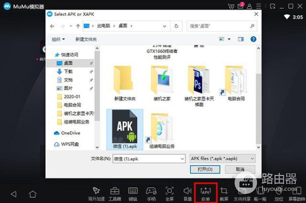Click the APK install icon in MuMu toolbar
Image resolution: width=306 pixels, height=203 pixels.
click(206, 193)
